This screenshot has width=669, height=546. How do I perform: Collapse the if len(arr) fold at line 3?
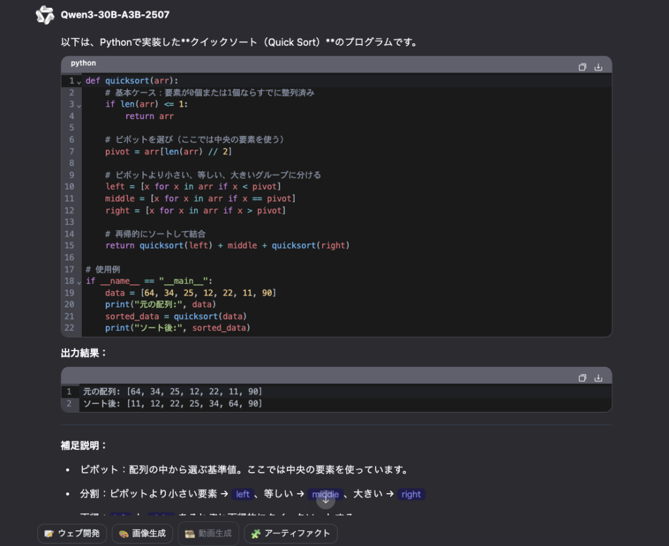click(x=79, y=105)
